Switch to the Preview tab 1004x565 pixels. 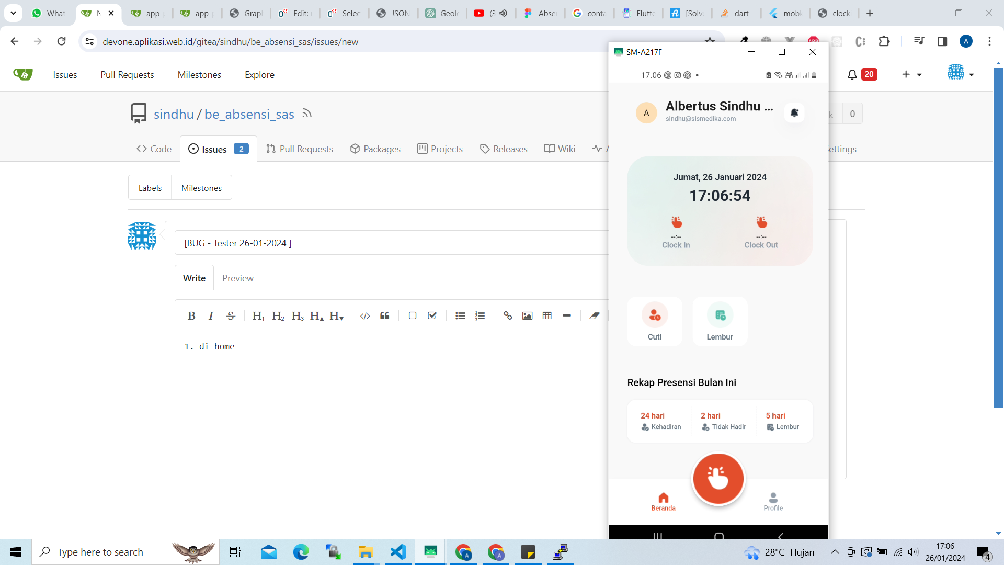tap(238, 278)
